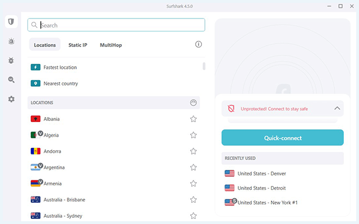The height and width of the screenshot is (224, 359).
Task: Click the Unprotected! Connect to stay safe text
Action: 274,109
